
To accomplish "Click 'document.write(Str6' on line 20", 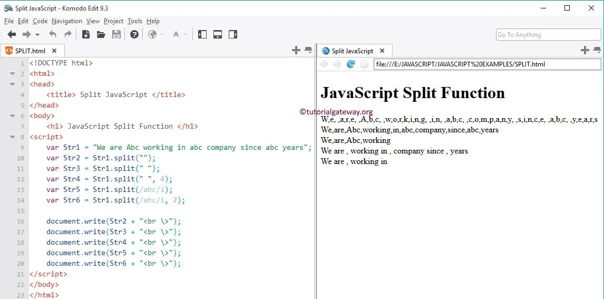I will click(86, 264).
